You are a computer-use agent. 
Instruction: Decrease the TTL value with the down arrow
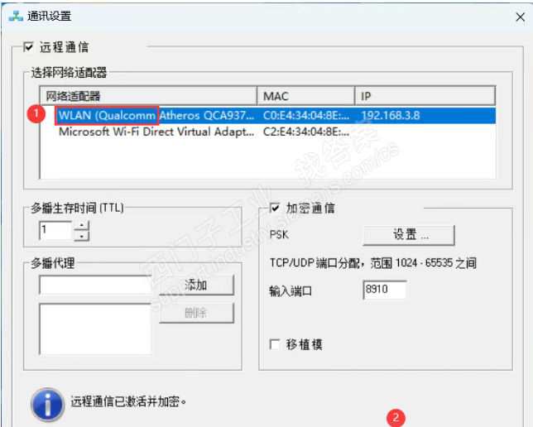point(82,236)
